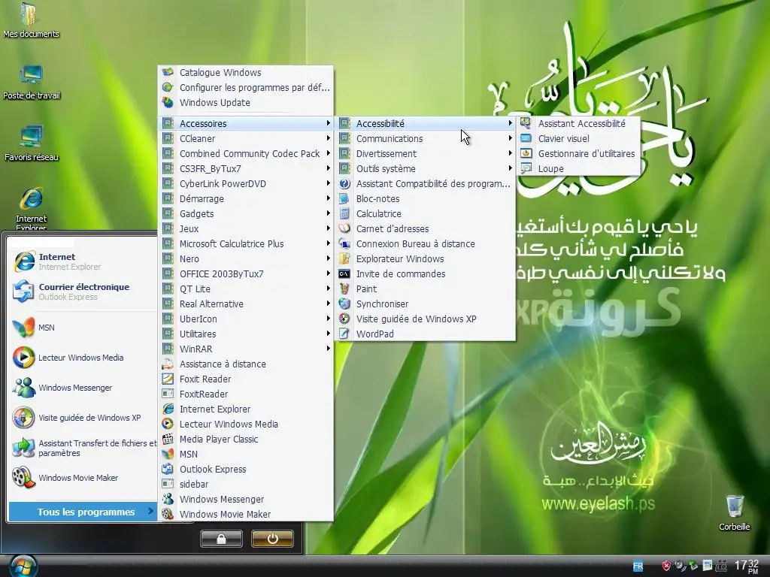770x577 pixels.
Task: Open UberIcon folder entry
Action: (246, 319)
